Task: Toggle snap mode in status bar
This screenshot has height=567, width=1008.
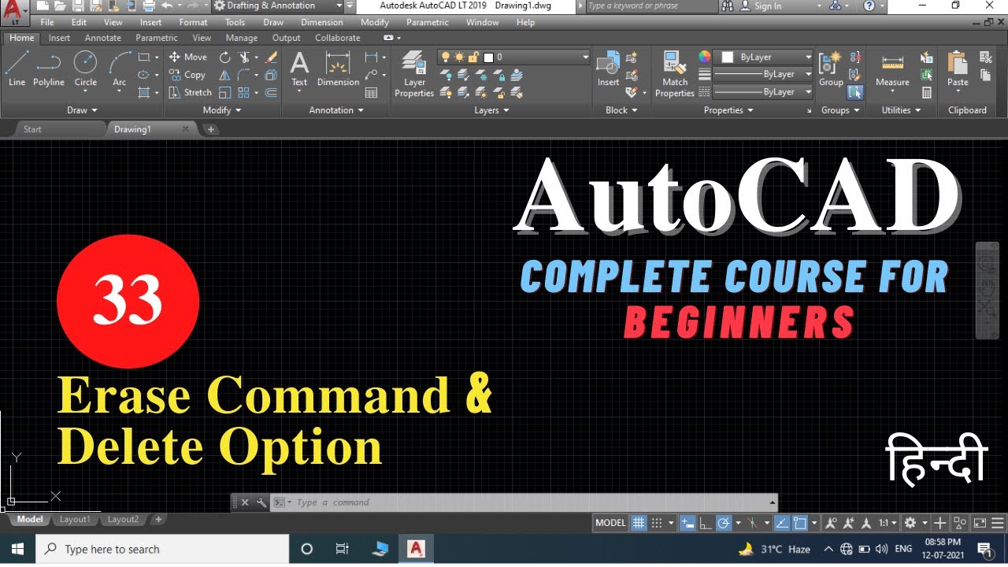Action: pos(657,523)
